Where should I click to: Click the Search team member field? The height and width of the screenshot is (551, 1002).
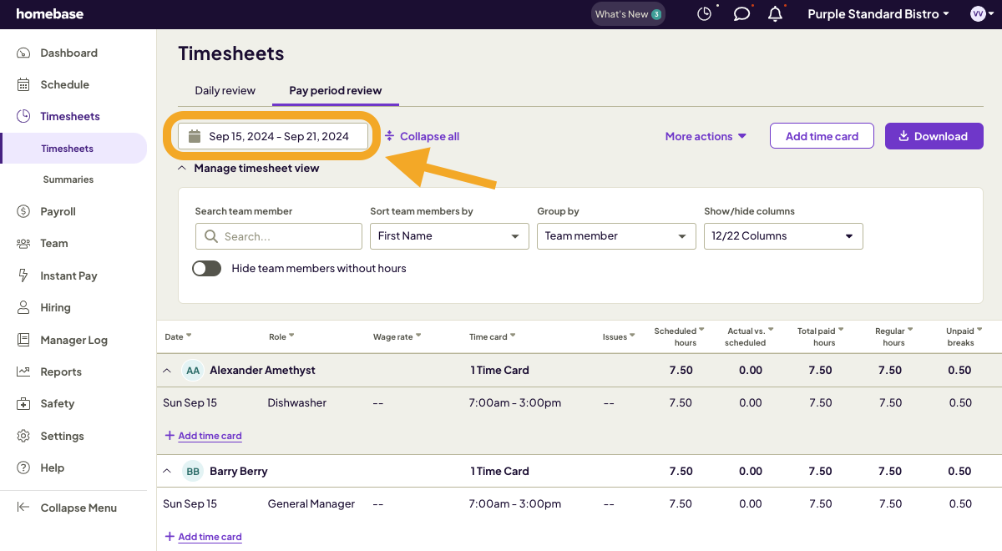(278, 236)
